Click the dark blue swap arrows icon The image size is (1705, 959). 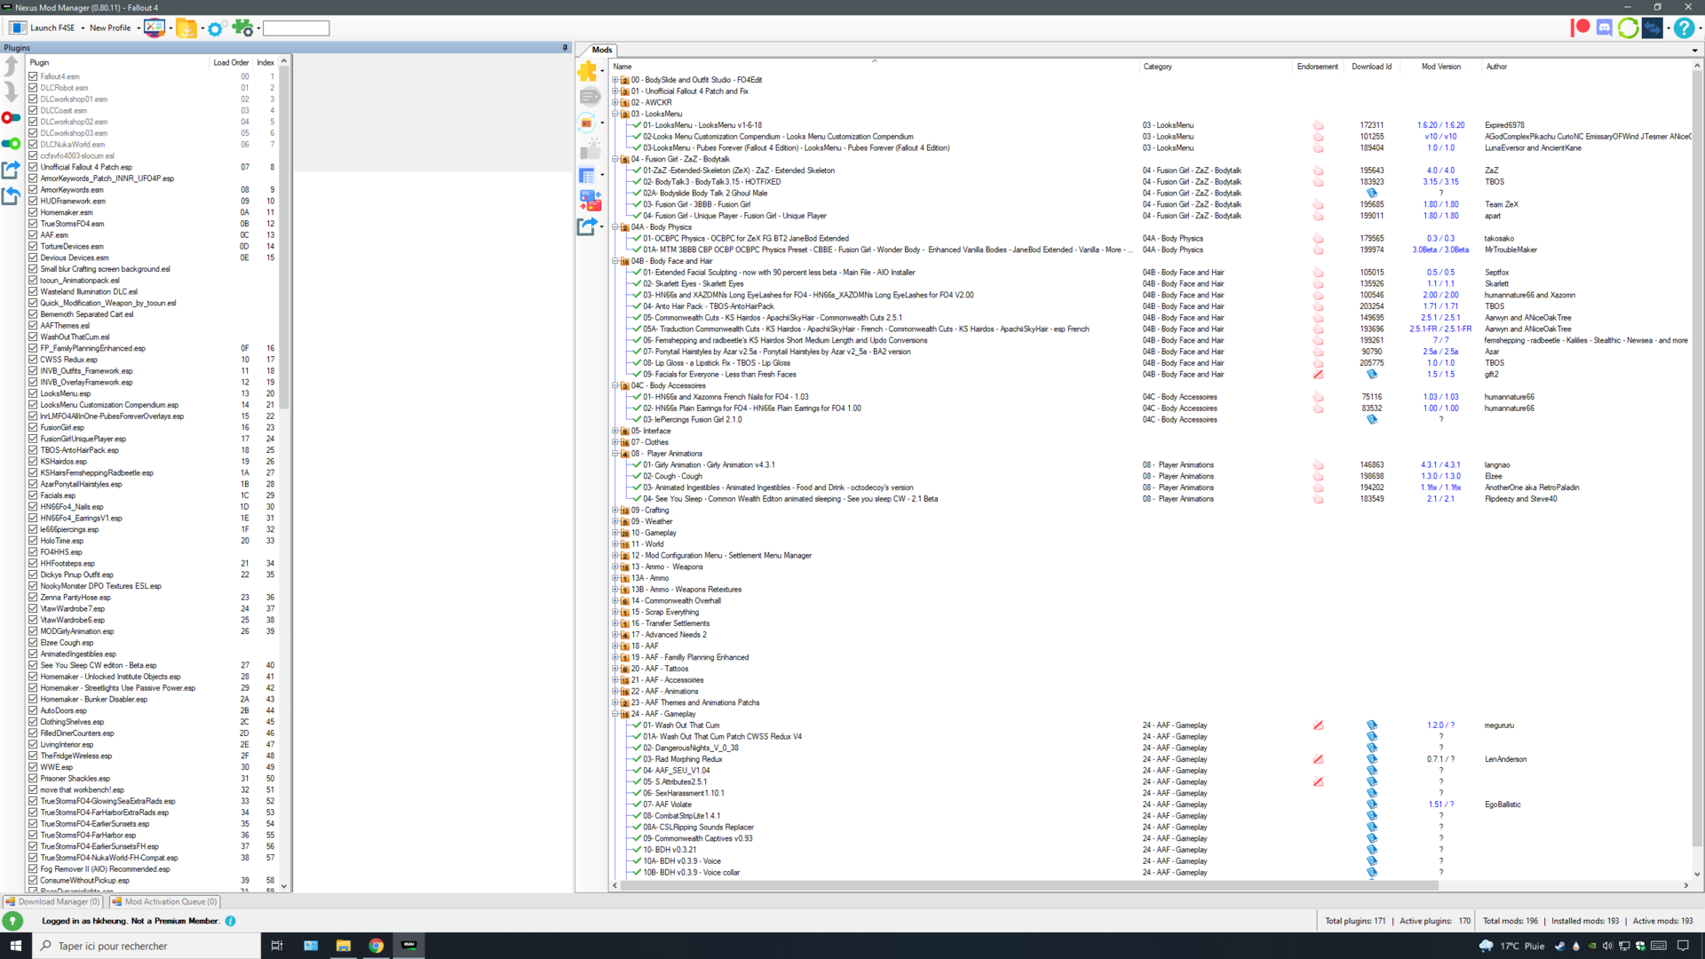point(1653,28)
